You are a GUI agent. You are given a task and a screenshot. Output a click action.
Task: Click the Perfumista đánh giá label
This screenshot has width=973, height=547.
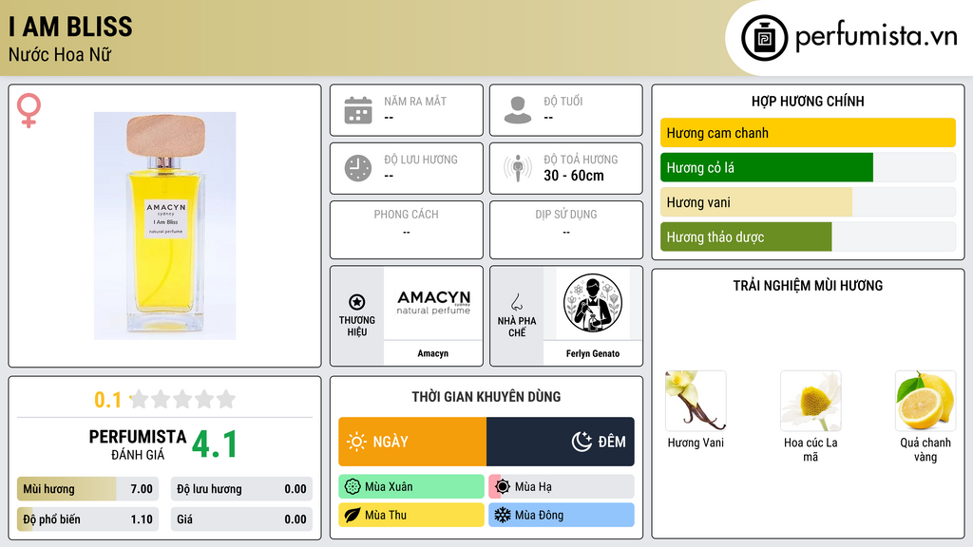[138, 444]
